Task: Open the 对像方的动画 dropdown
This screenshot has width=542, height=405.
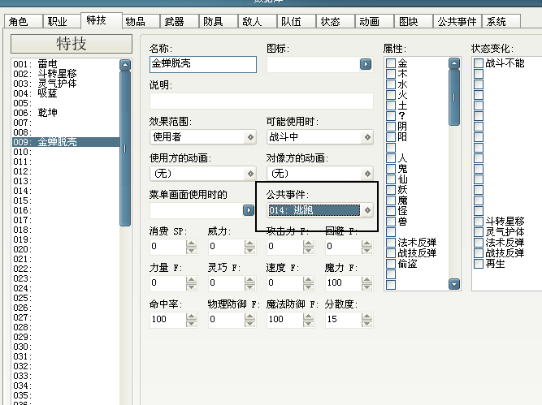Action: pos(319,174)
